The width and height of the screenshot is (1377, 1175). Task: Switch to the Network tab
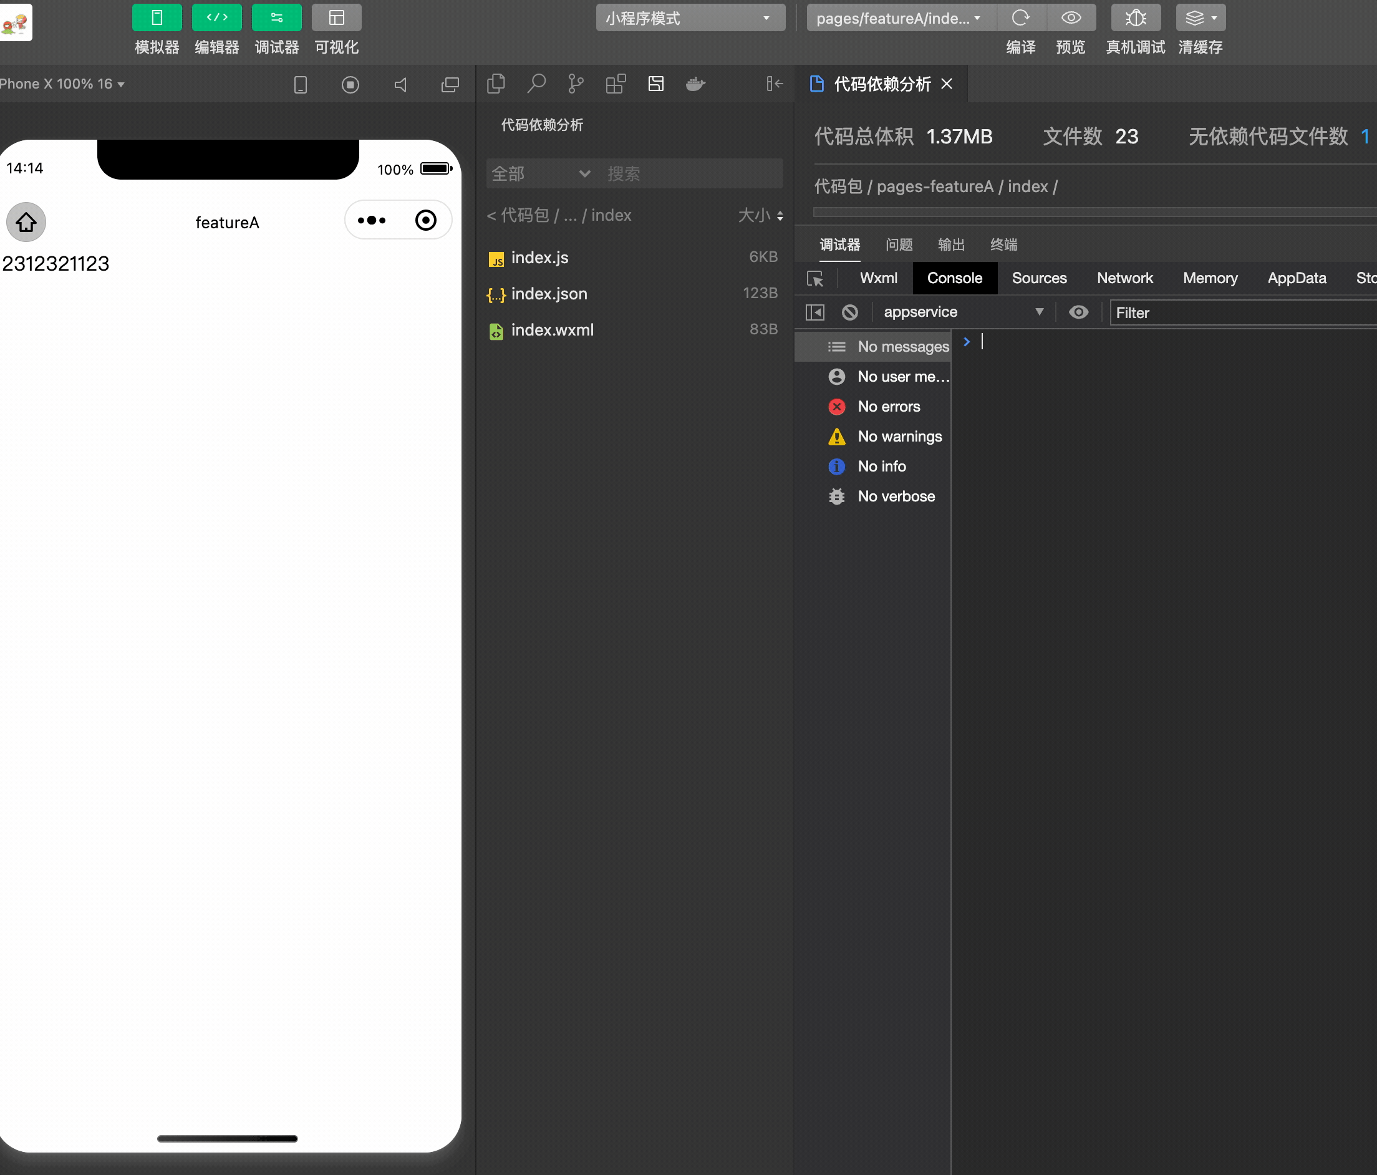click(1124, 278)
